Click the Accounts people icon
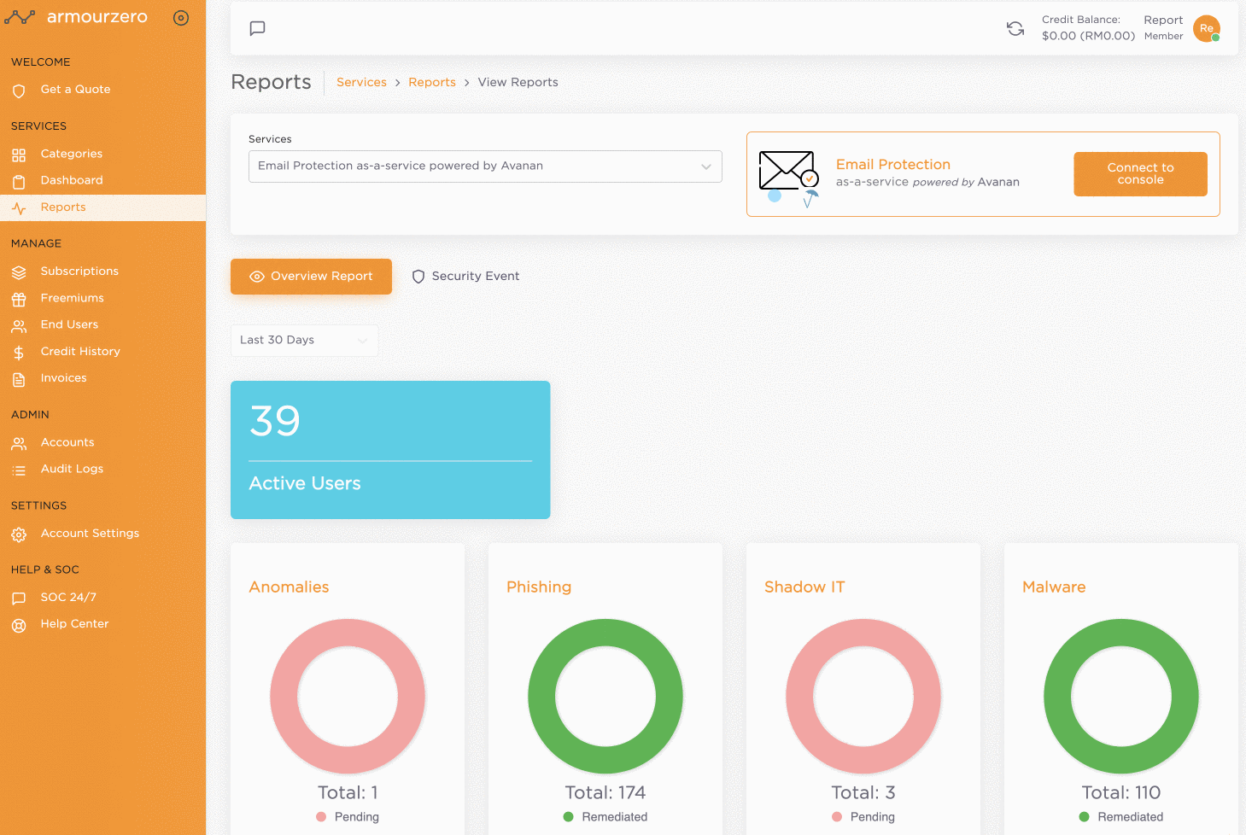This screenshot has height=835, width=1246. (x=19, y=444)
